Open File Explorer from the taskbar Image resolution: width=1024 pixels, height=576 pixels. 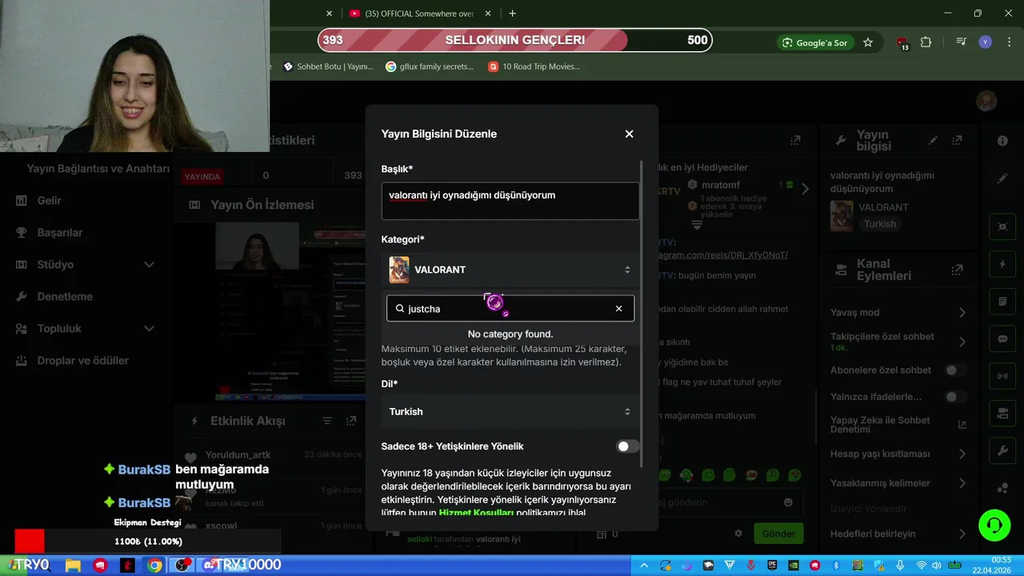pos(73,565)
